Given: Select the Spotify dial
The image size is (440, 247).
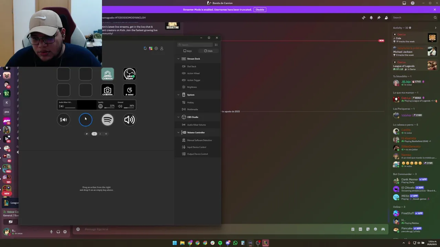Looking at the screenshot, I should [108, 120].
